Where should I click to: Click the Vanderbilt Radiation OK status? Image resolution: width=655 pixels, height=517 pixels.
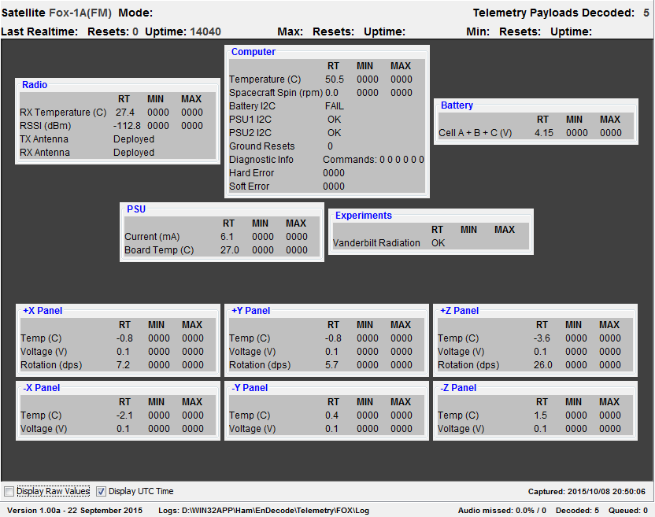click(439, 243)
